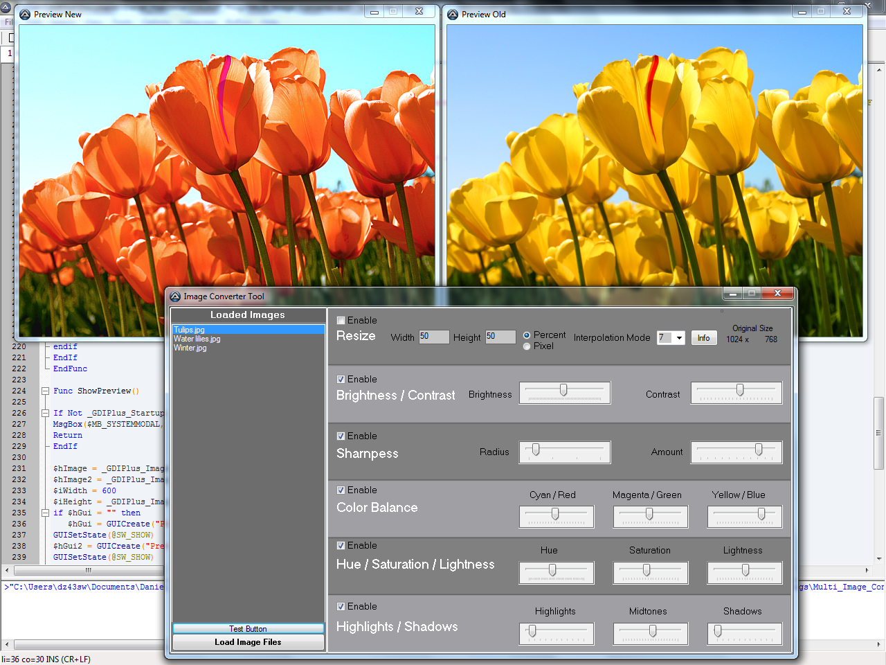Disable the Sharpness Enable checkbox
Screen dimensions: 886x665
coord(341,436)
